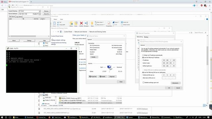The width and height of the screenshot is (212, 119).
Task: Open a new browser tab with plus icon
Action: [x=31, y=2]
